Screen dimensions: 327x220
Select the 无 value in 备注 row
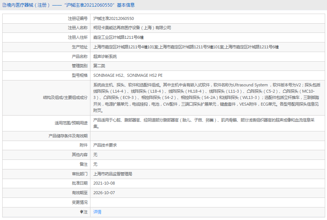95,164
